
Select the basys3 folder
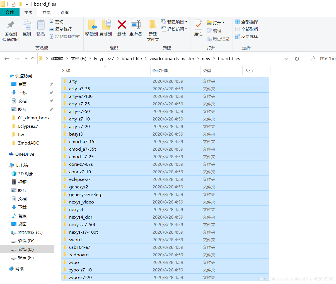coord(165,134)
